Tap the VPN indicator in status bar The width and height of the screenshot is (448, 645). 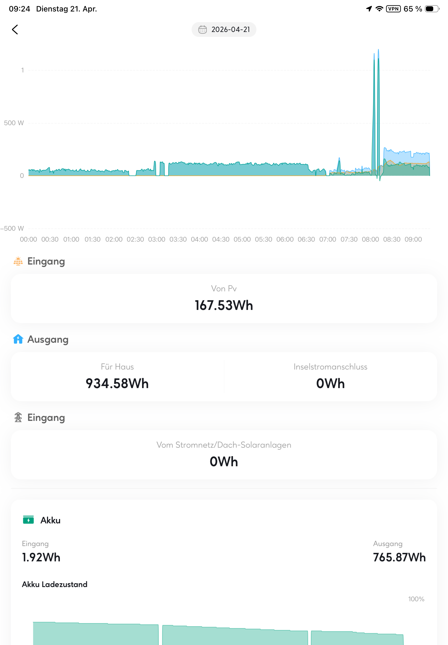coord(393,9)
